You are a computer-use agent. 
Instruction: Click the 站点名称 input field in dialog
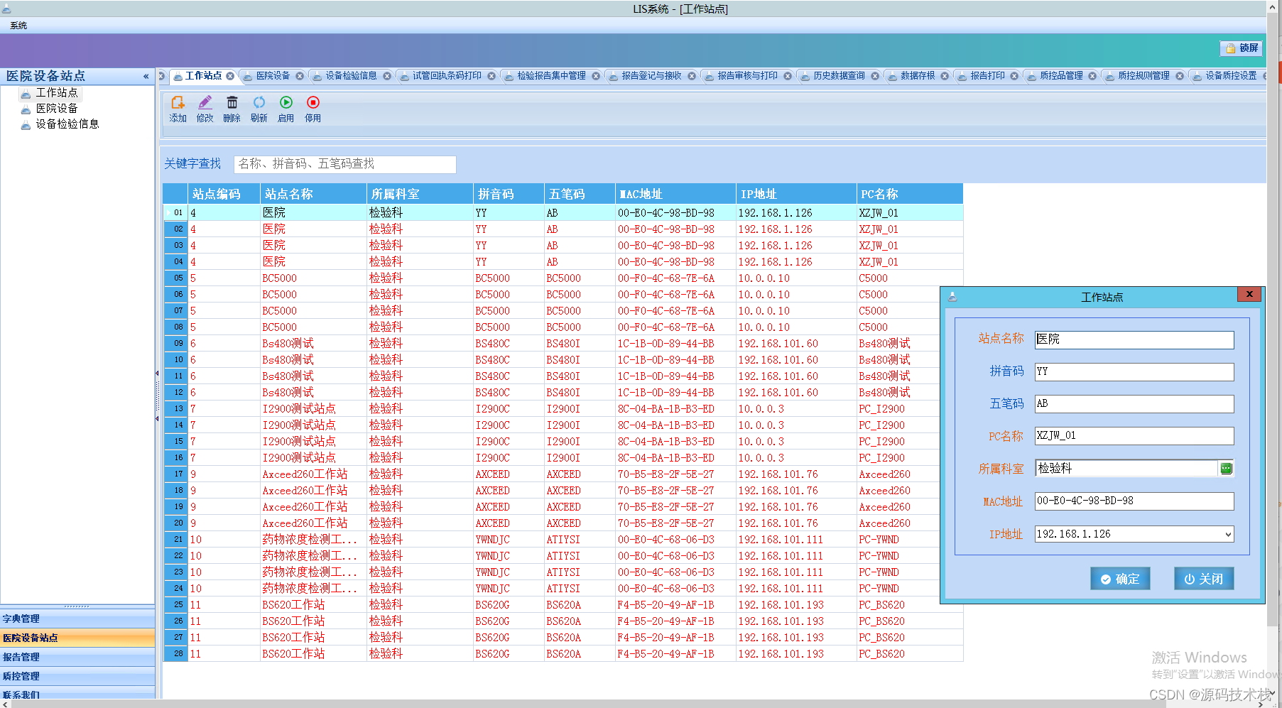(1134, 339)
